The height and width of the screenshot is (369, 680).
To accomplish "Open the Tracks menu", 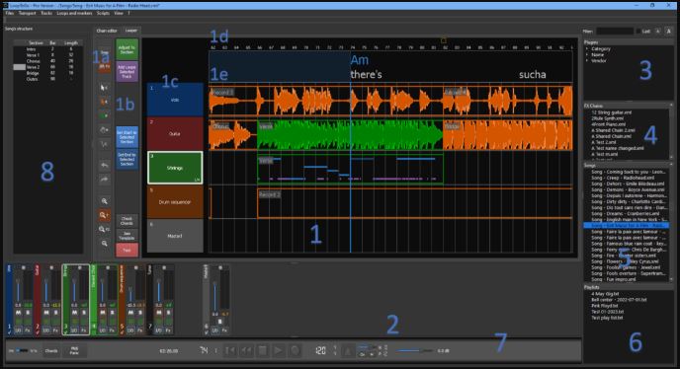I will 46,13.
